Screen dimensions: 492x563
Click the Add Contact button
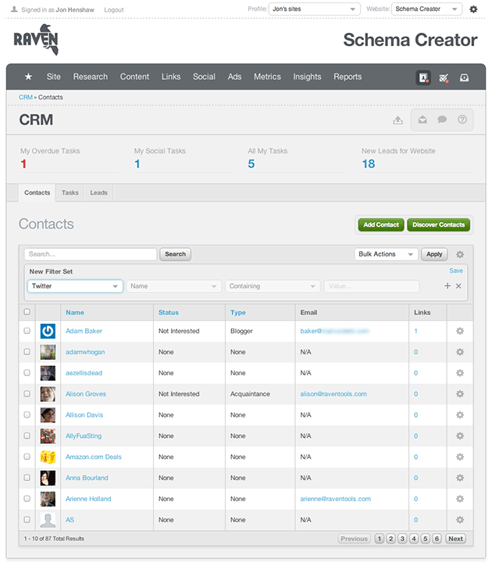(381, 224)
